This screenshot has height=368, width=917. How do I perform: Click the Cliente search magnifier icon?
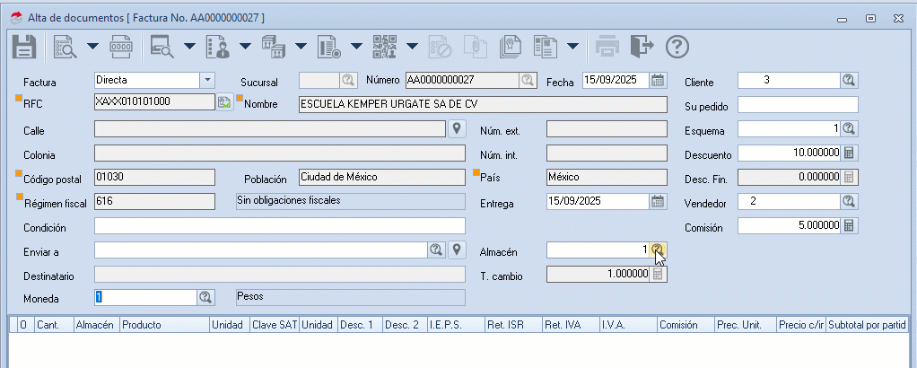(x=849, y=81)
